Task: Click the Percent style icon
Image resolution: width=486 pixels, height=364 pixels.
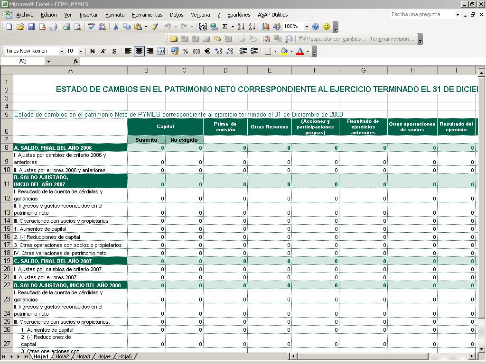Action: pos(186,51)
